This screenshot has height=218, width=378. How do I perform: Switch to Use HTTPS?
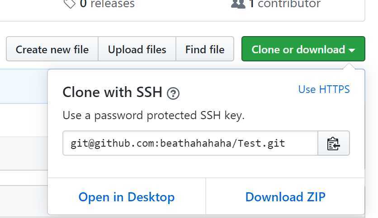324,89
